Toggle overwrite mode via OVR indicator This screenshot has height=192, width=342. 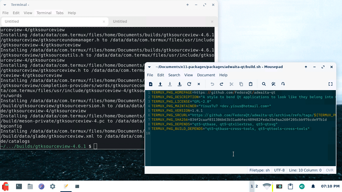tap(329, 170)
